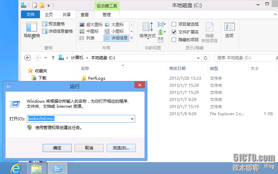Expand the layout gallery more arrow

tap(132, 38)
